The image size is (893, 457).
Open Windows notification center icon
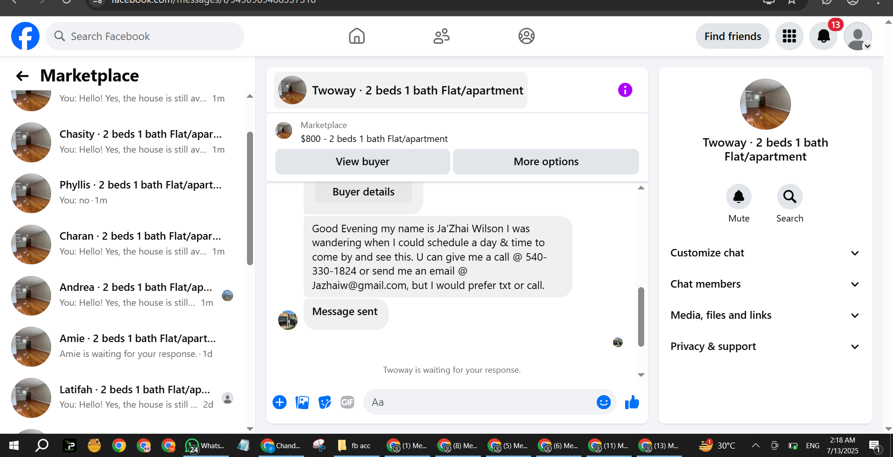pos(875,446)
